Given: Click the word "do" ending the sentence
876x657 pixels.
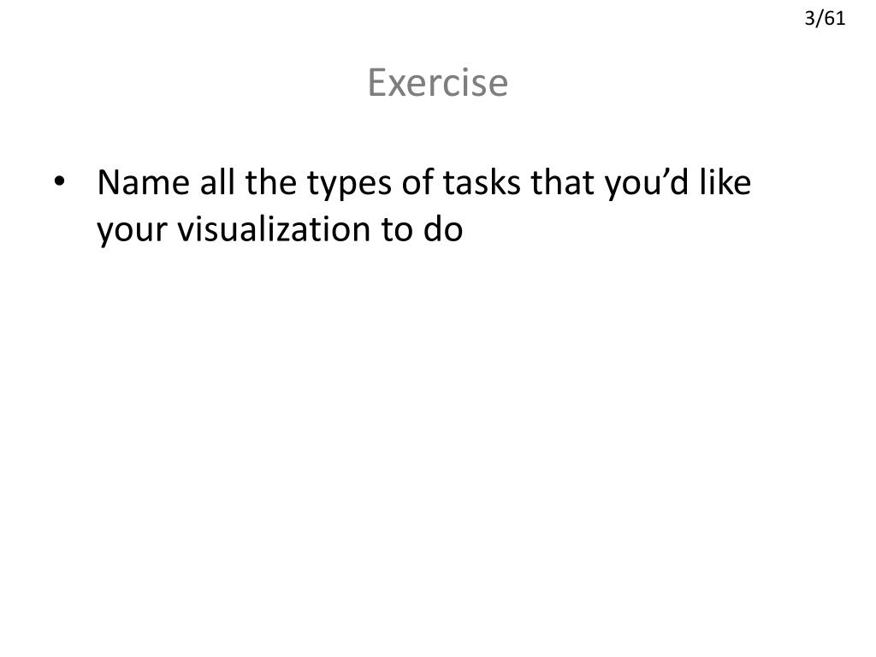Looking at the screenshot, I should pos(442,229).
